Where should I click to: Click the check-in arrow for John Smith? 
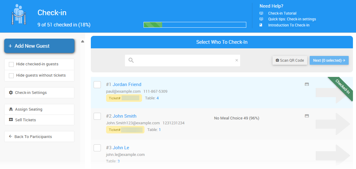click(x=333, y=124)
